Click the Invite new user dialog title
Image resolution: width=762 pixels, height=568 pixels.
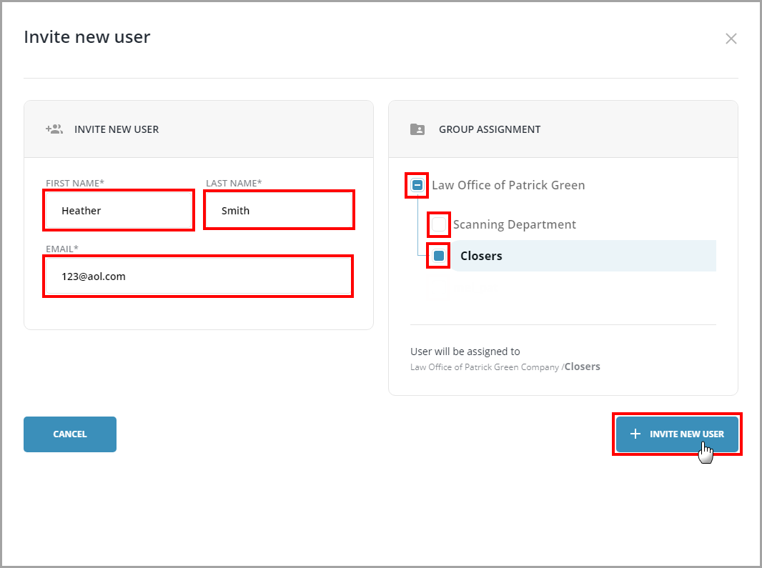coord(87,36)
